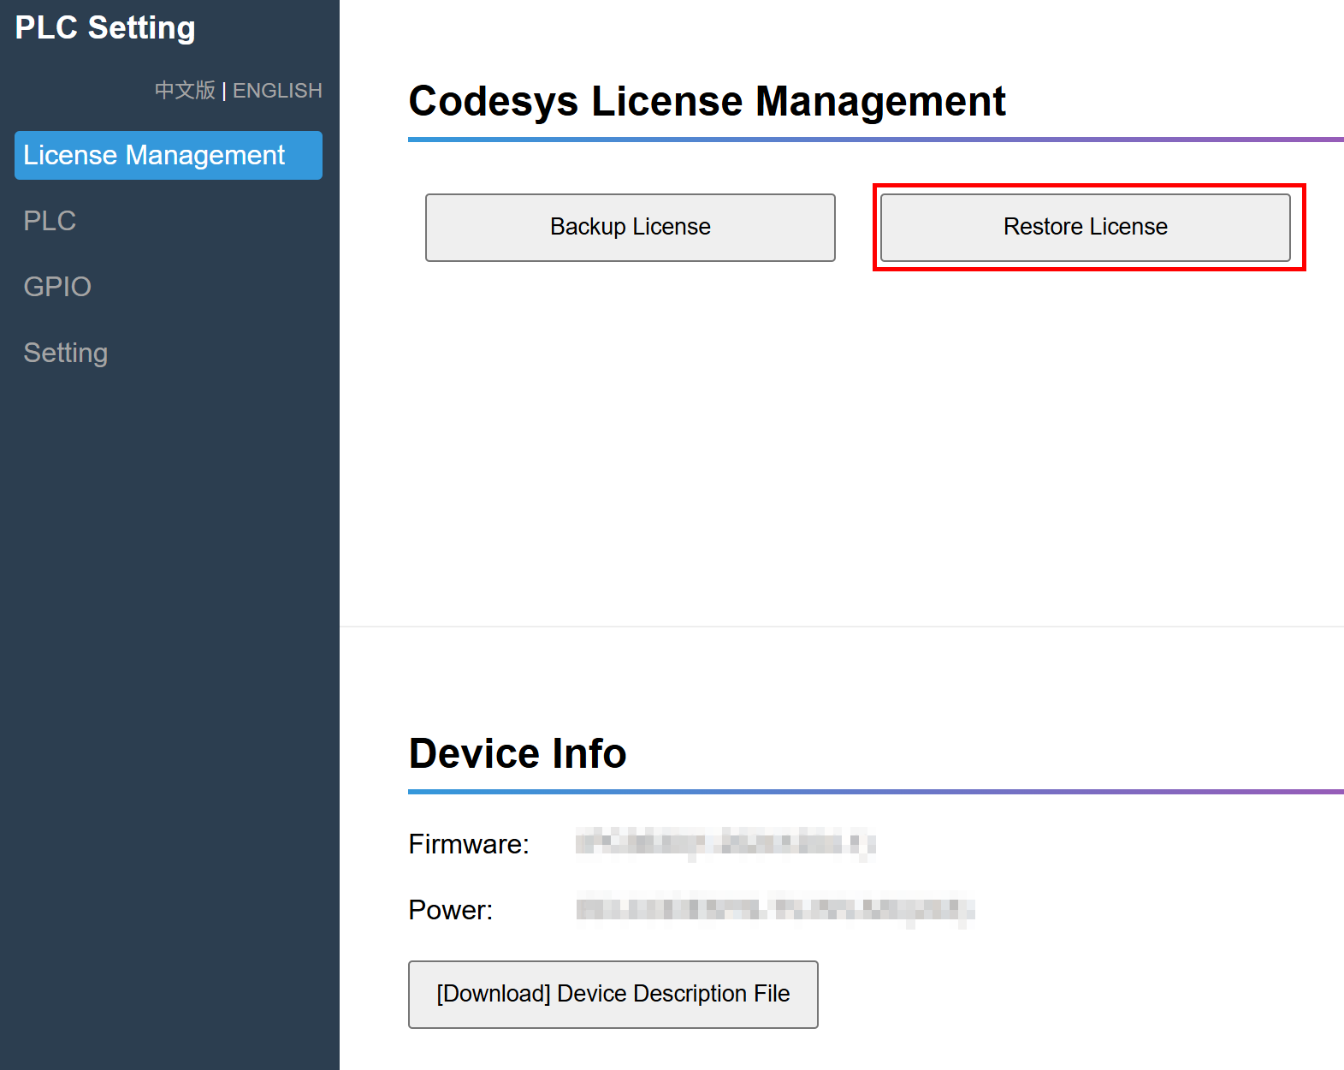Open the Setting sidebar page
This screenshot has height=1070, width=1344.
click(x=66, y=353)
